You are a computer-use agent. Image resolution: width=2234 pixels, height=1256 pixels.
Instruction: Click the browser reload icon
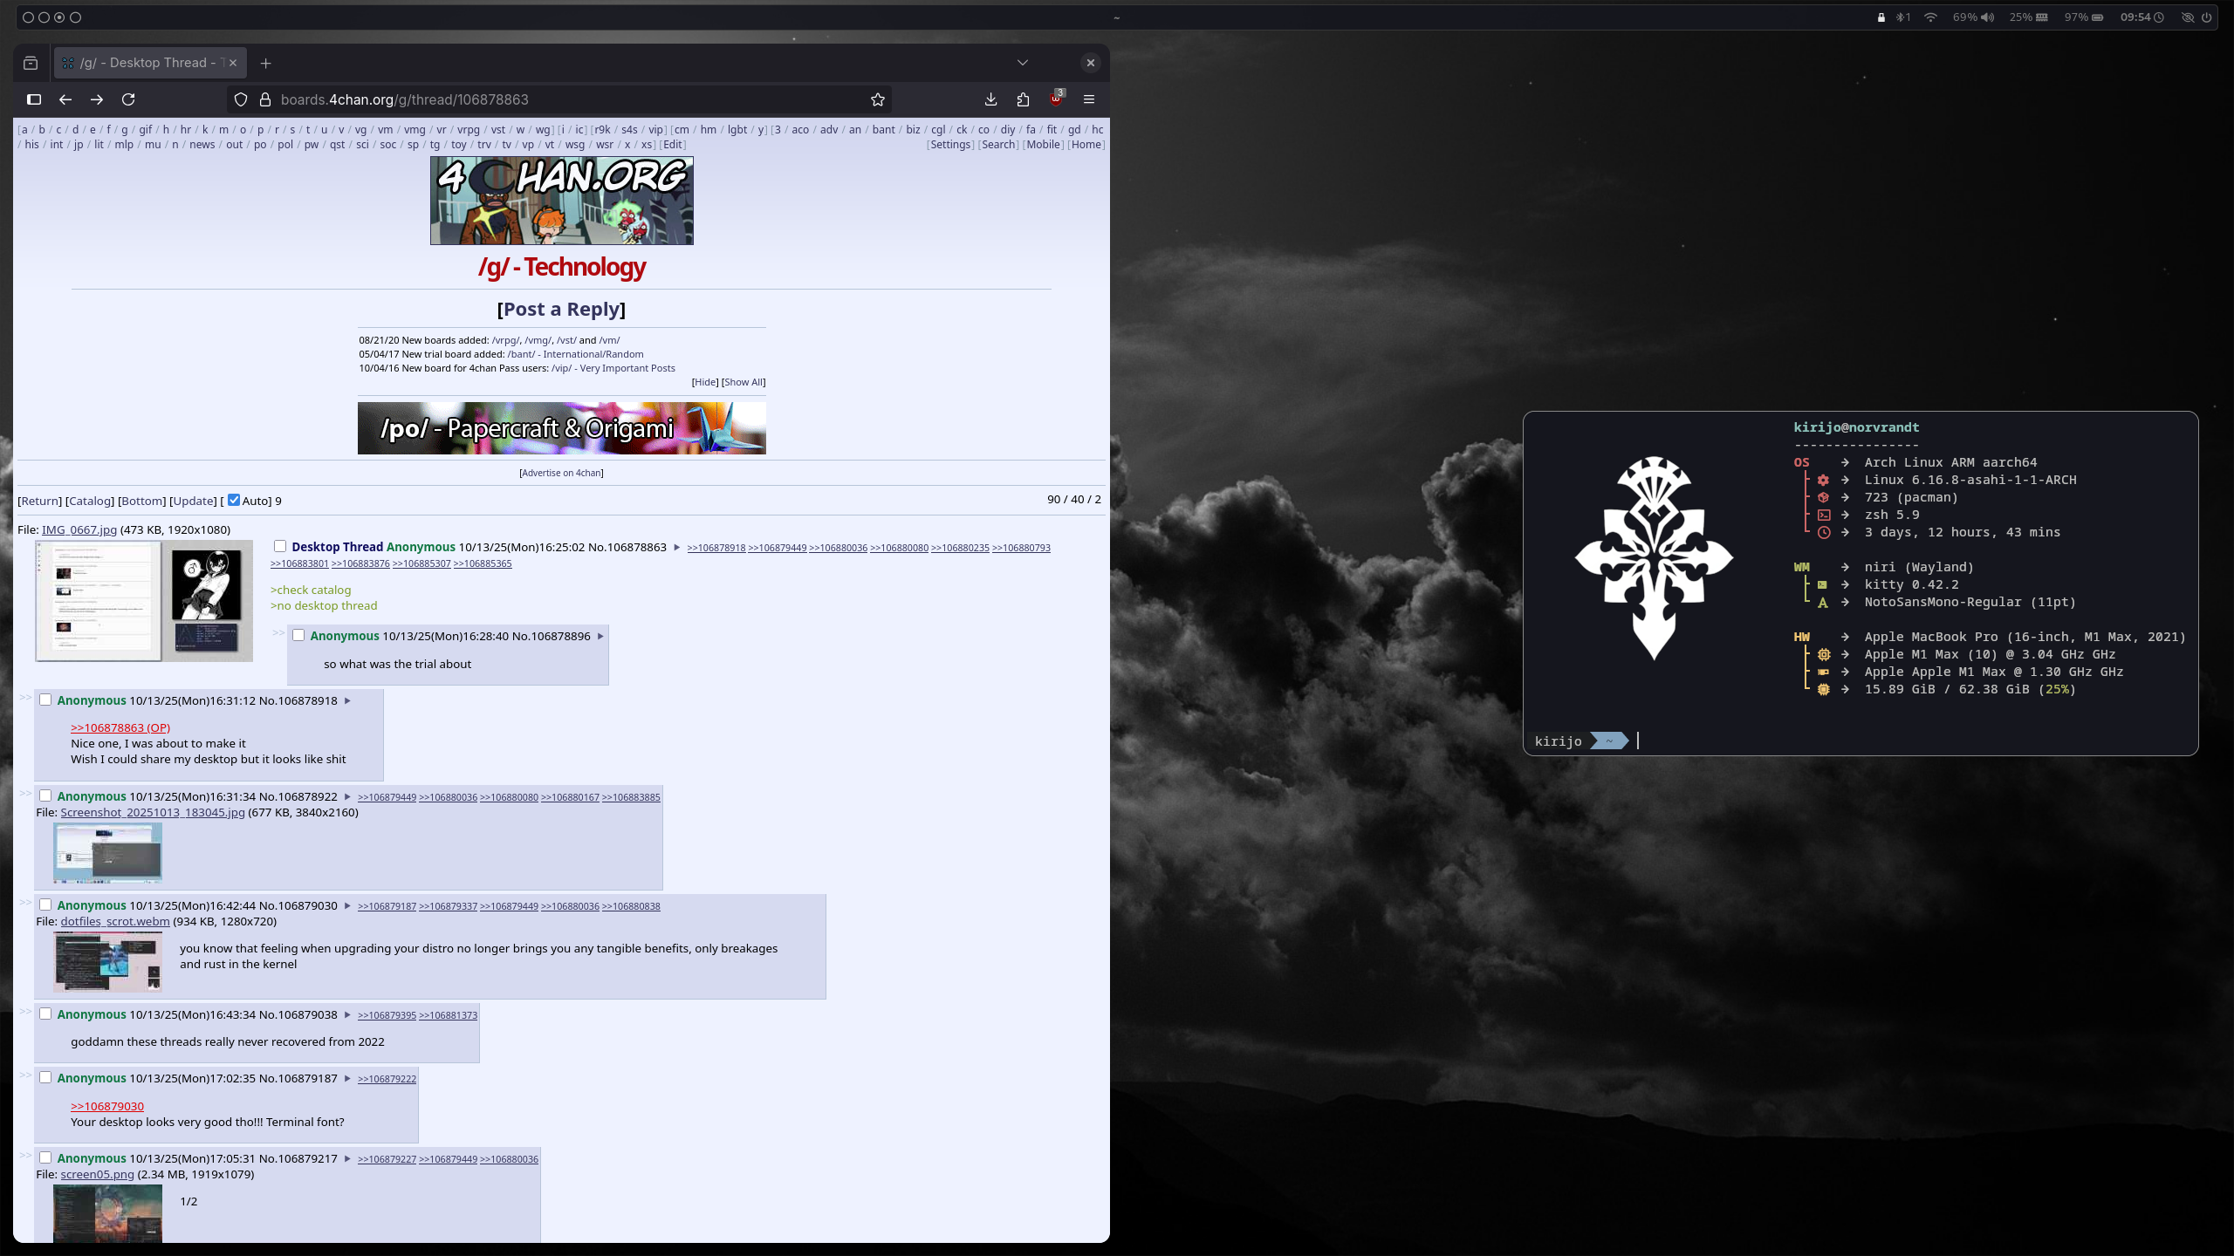pyautogui.click(x=128, y=99)
